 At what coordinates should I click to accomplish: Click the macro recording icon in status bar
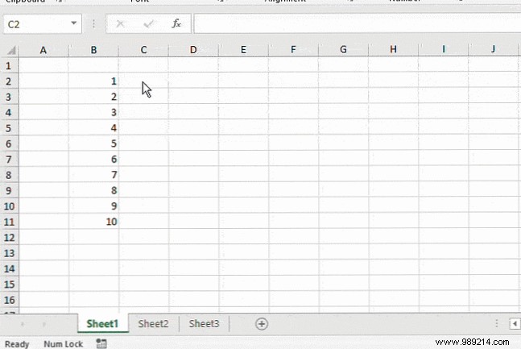(101, 343)
